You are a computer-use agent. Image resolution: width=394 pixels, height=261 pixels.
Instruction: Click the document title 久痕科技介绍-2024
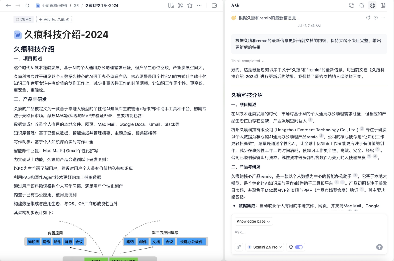[x=66, y=35]
